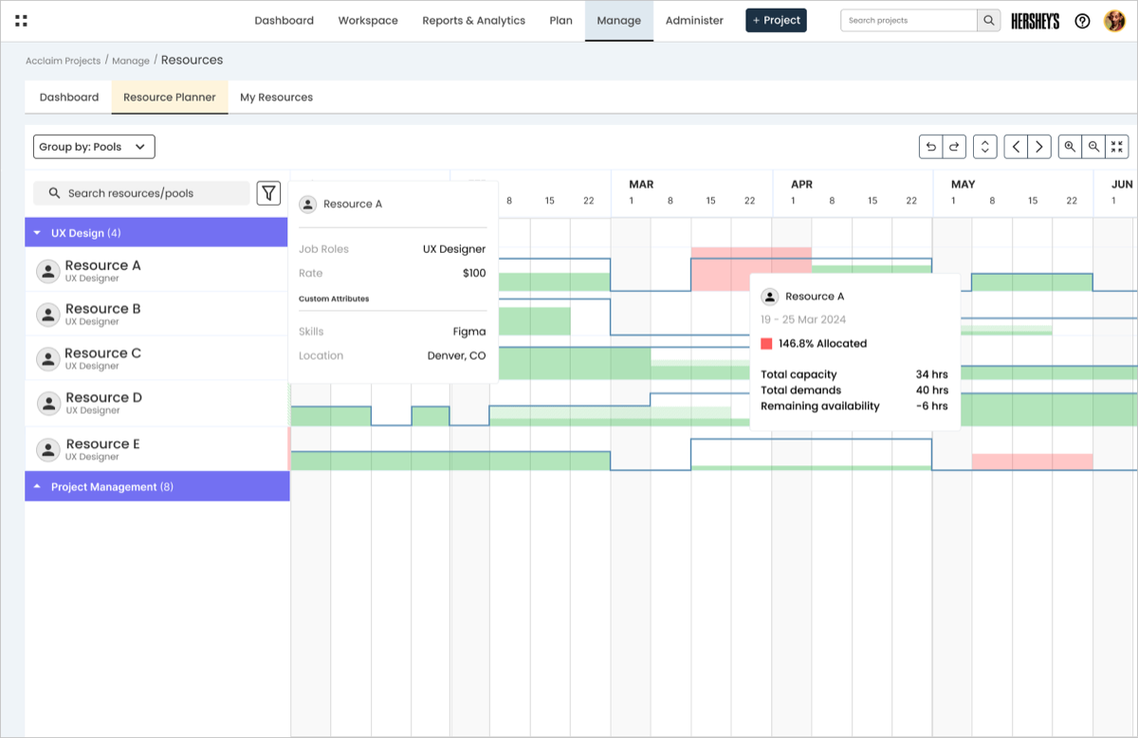Click the undo icon in planner toolbar

930,147
